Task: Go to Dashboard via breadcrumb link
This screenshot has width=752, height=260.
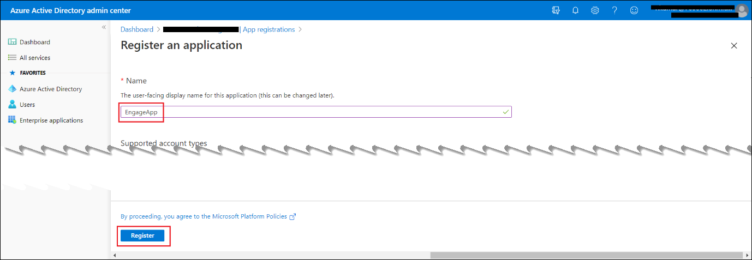Action: [x=136, y=29]
